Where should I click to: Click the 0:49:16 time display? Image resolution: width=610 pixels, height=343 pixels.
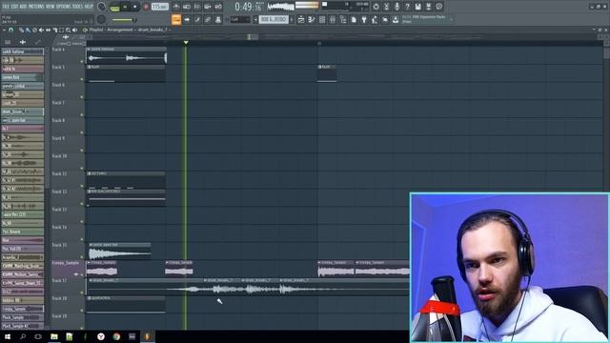[x=248, y=7]
